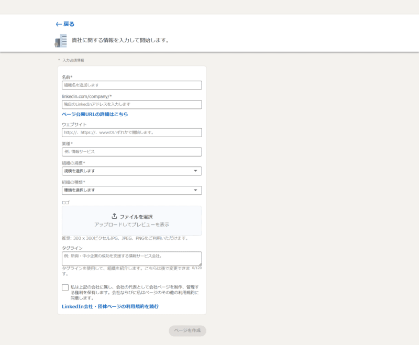
Task: Open the 組織の種類 type dropdown
Action: coord(132,190)
